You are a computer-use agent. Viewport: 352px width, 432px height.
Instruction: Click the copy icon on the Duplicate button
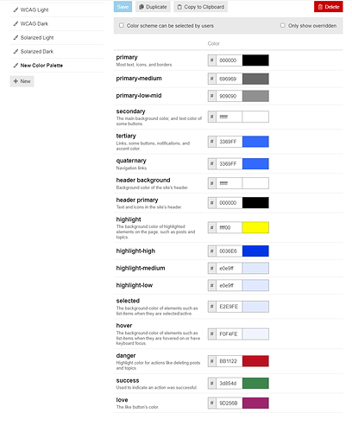coord(141,7)
